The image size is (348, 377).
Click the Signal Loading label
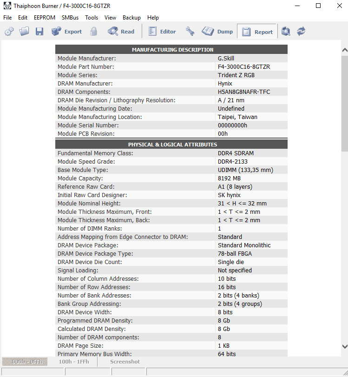click(78, 270)
